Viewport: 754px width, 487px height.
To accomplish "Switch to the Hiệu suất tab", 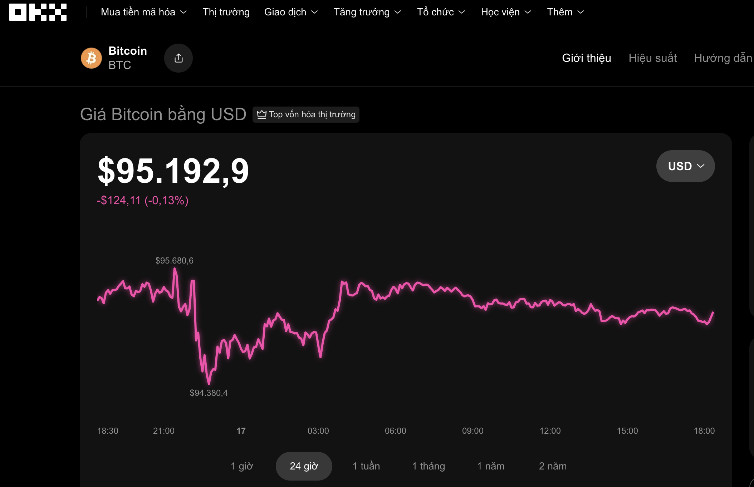I will [653, 58].
